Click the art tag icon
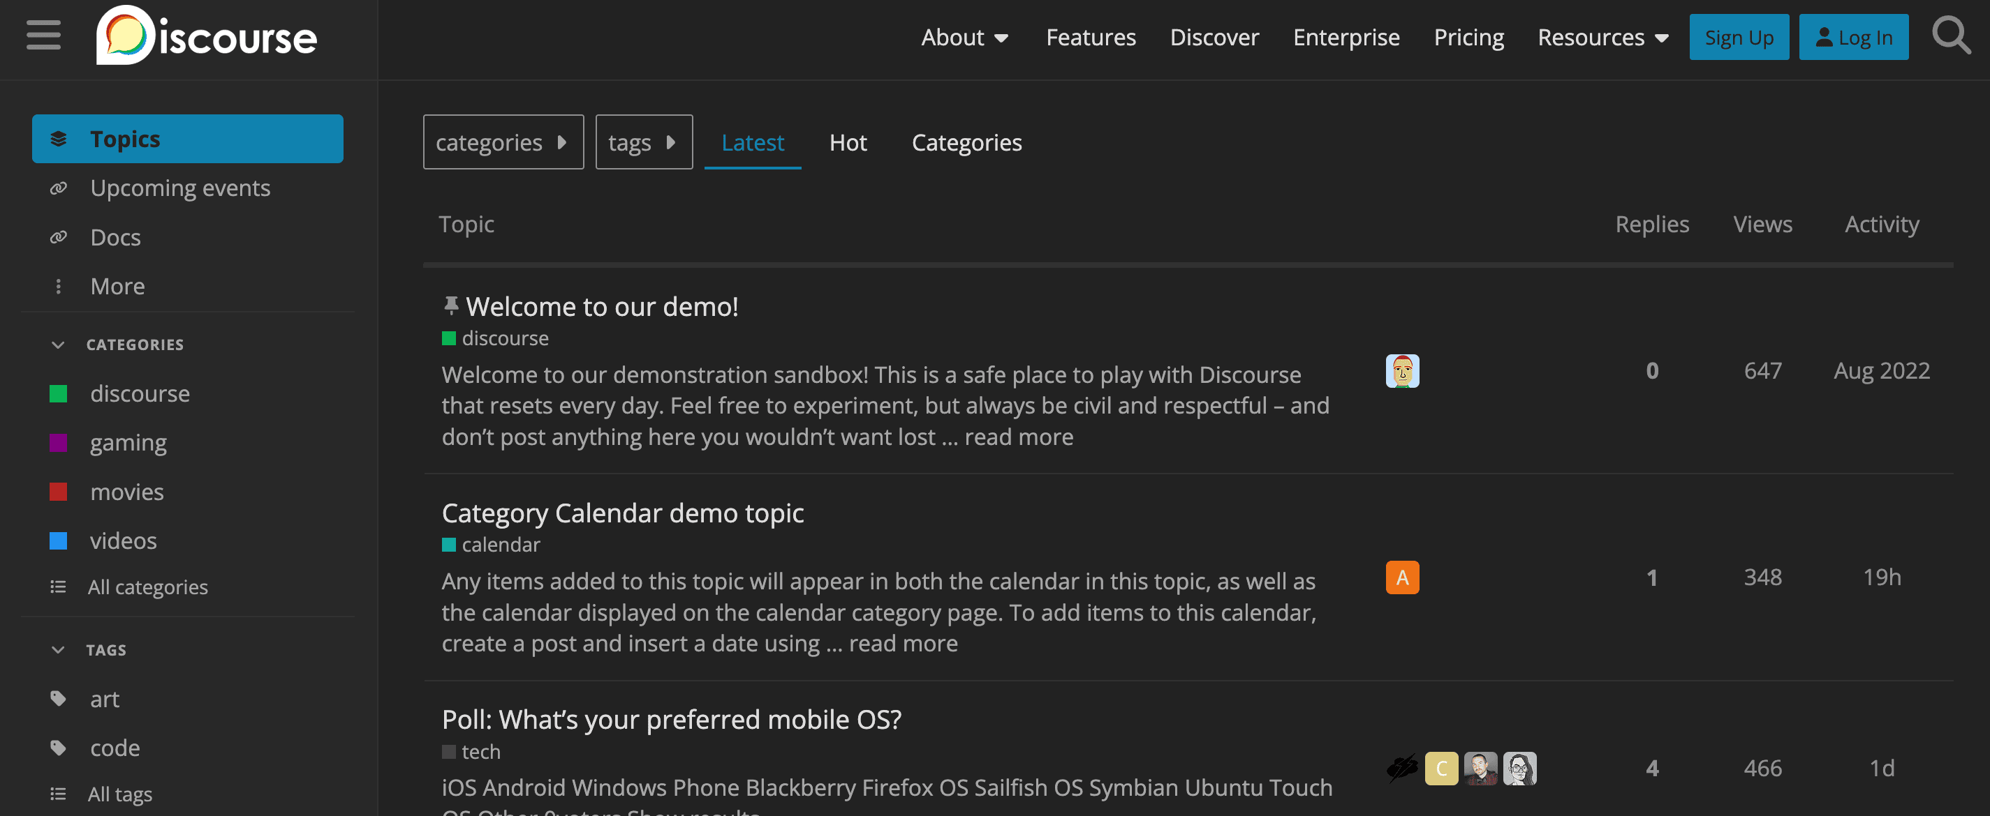The image size is (1990, 816). 58,698
